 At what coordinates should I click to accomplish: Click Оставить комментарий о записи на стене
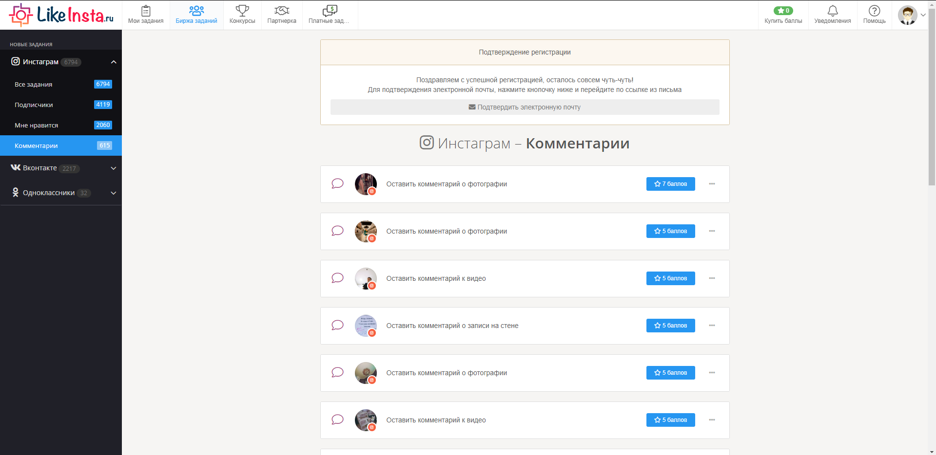click(x=452, y=326)
